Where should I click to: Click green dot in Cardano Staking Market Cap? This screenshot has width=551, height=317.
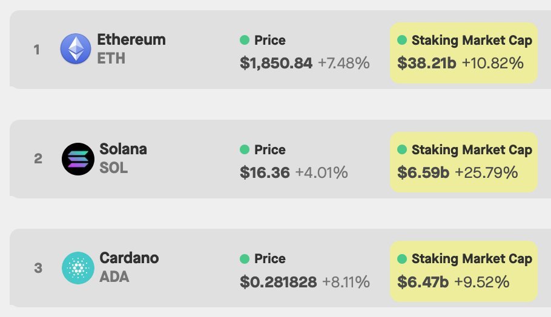point(402,259)
